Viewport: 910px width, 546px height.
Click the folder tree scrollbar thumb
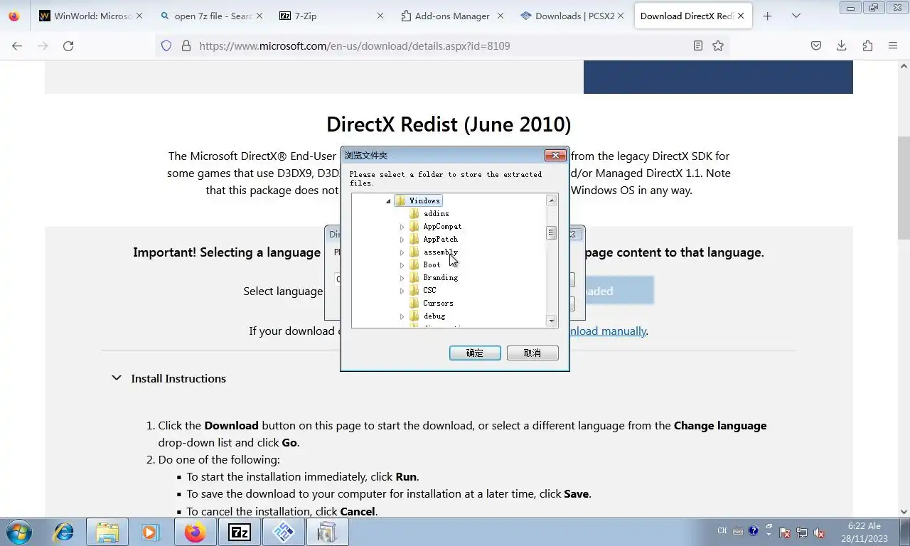(552, 232)
